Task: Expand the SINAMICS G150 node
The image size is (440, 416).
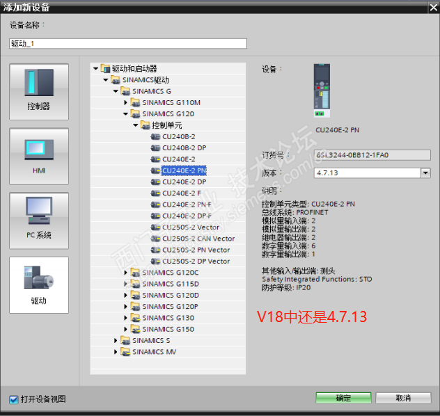Action: pyautogui.click(x=125, y=329)
